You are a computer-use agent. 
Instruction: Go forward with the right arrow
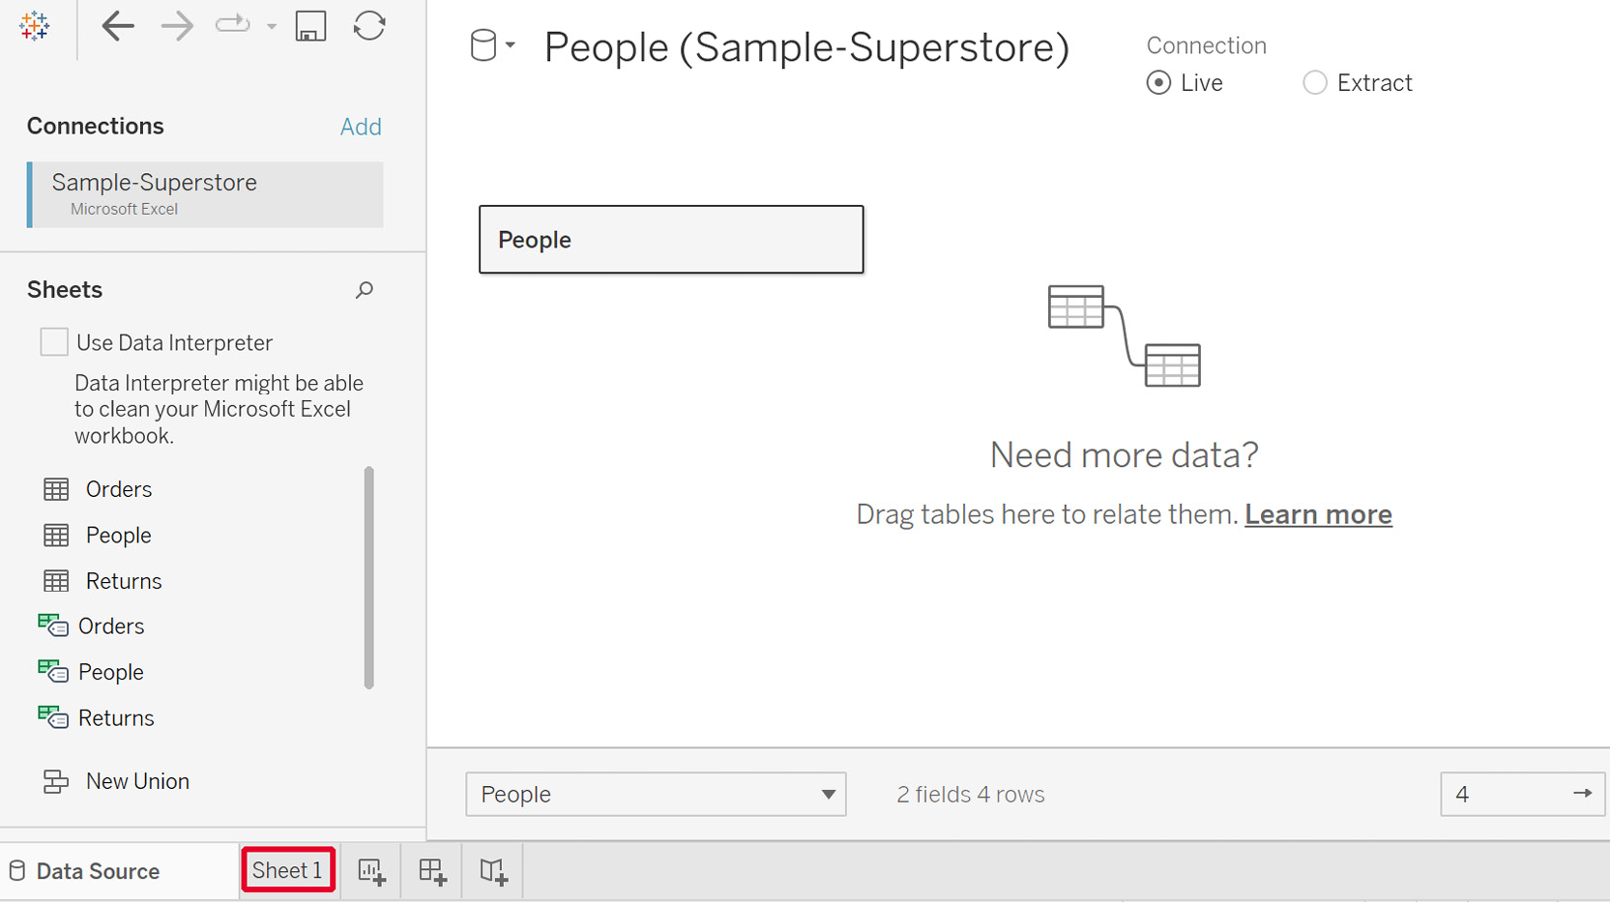[x=177, y=26]
